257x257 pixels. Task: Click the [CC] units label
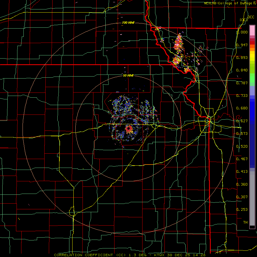click(x=244, y=20)
